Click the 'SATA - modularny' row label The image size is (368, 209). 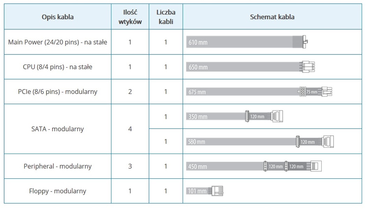58,129
